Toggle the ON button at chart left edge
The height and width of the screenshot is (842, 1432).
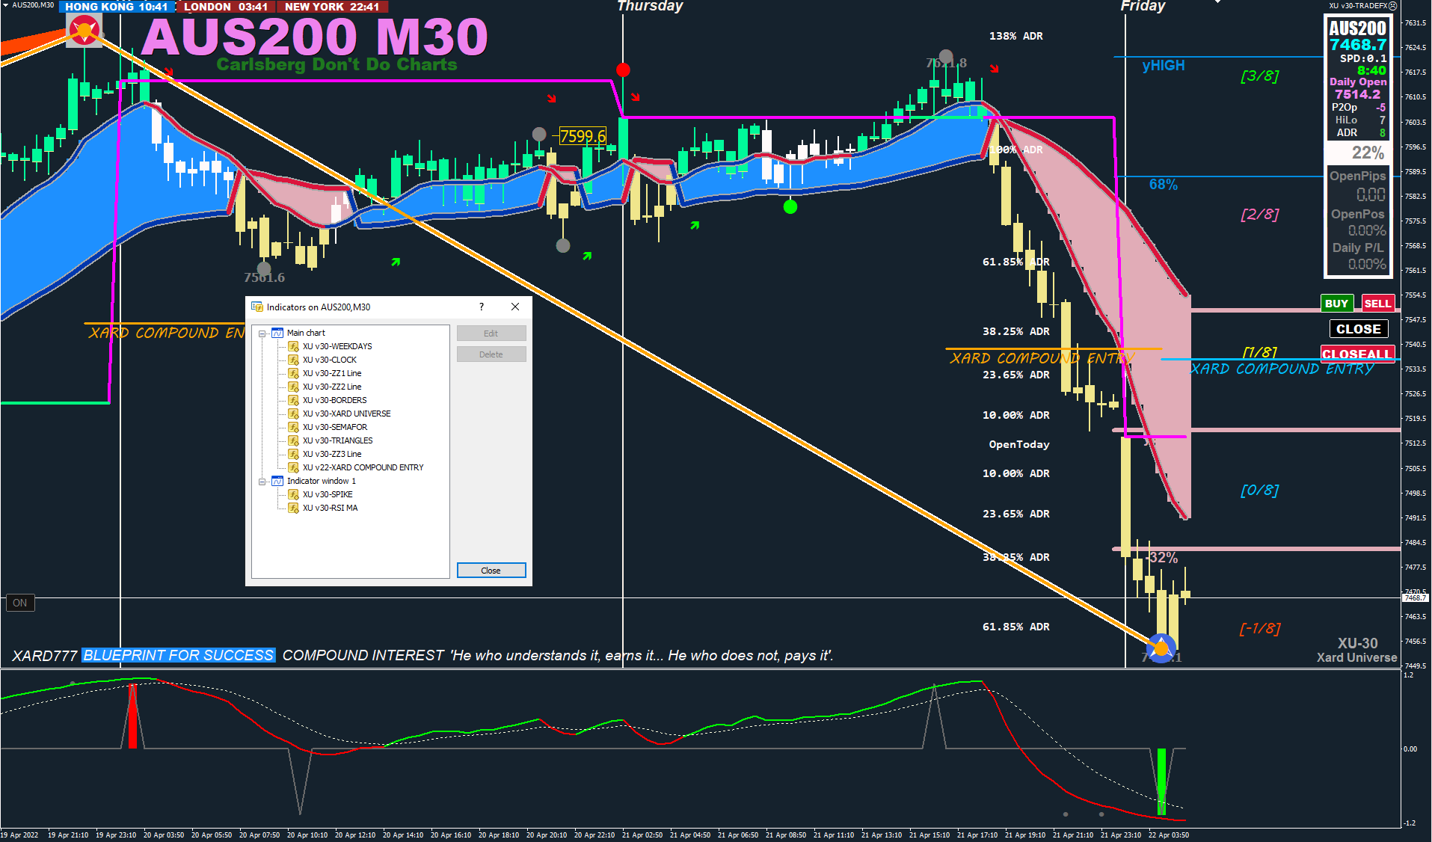(20, 603)
